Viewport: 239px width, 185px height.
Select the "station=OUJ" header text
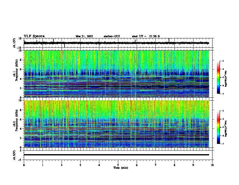[x=112, y=36]
